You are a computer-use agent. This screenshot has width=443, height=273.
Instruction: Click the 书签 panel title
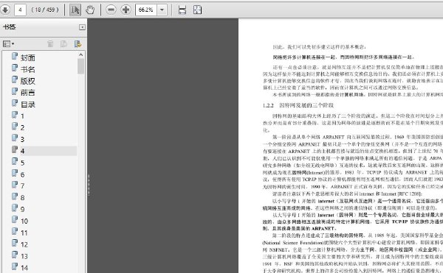(10, 27)
